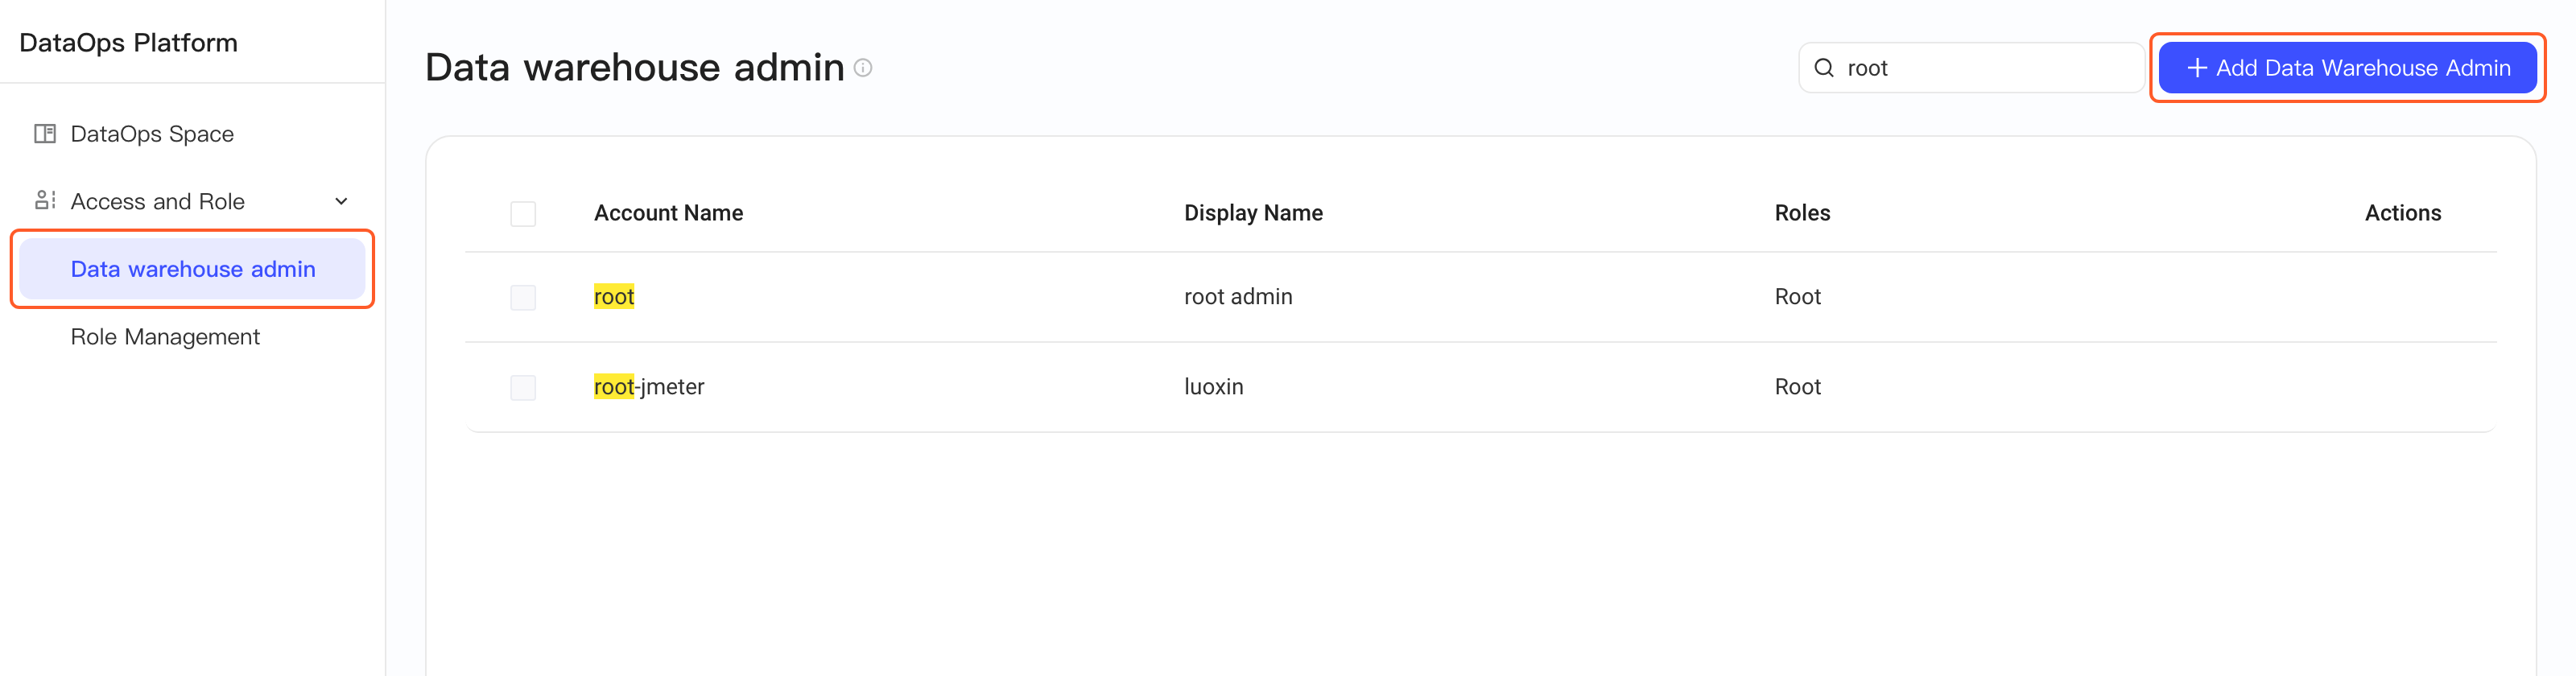2576x676 pixels.
Task: Click the root-jmeter account name
Action: 649,387
